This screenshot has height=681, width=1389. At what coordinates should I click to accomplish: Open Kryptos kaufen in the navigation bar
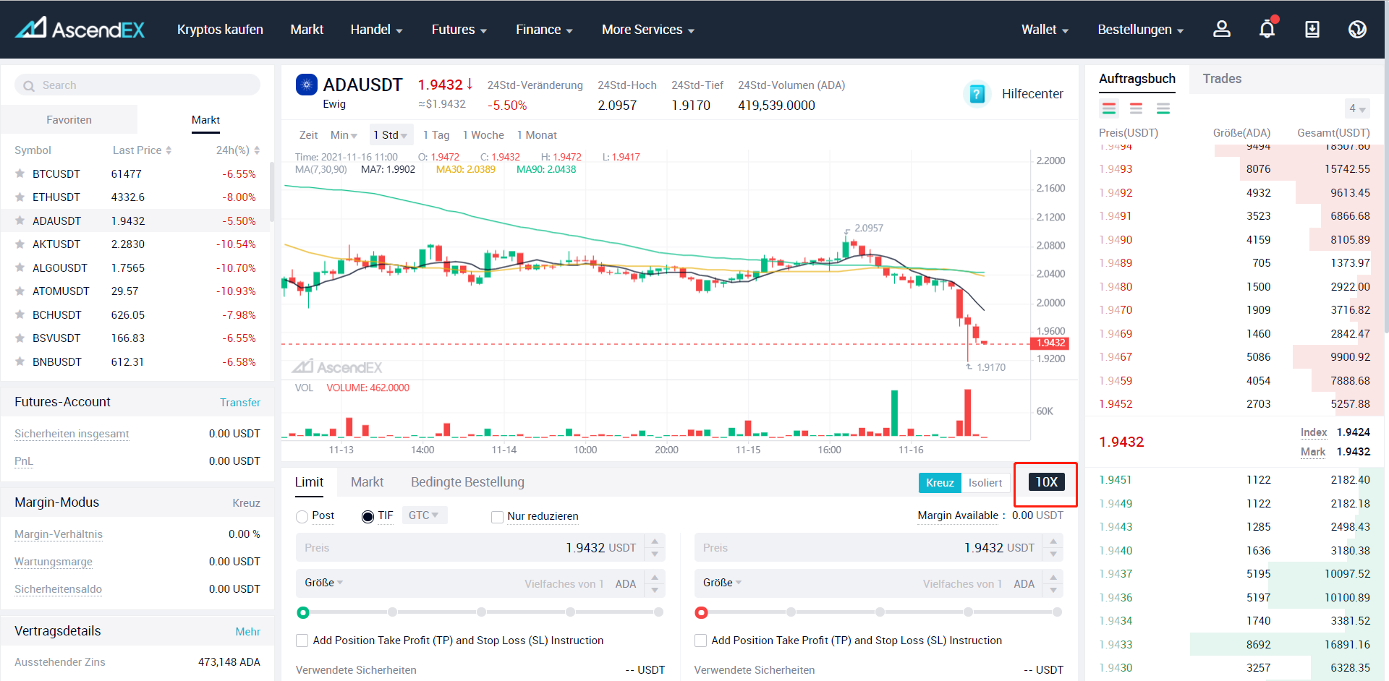[220, 30]
